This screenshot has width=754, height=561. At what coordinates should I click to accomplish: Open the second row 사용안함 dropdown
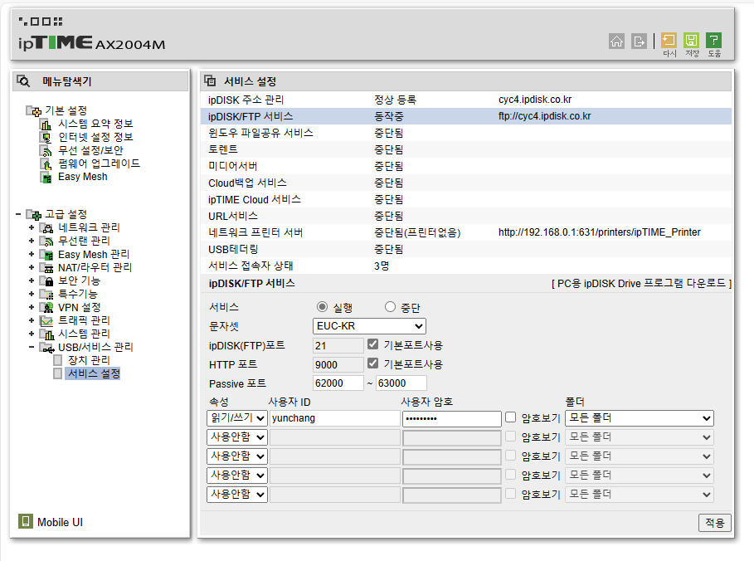237,437
